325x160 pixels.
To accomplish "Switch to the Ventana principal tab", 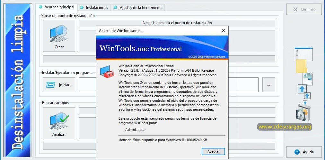I will click(57, 7).
